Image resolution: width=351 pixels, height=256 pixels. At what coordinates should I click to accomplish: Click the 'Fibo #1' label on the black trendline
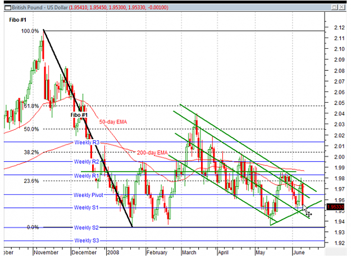click(79, 115)
